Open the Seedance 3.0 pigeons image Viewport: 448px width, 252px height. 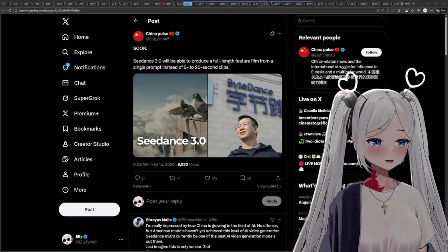point(170,115)
